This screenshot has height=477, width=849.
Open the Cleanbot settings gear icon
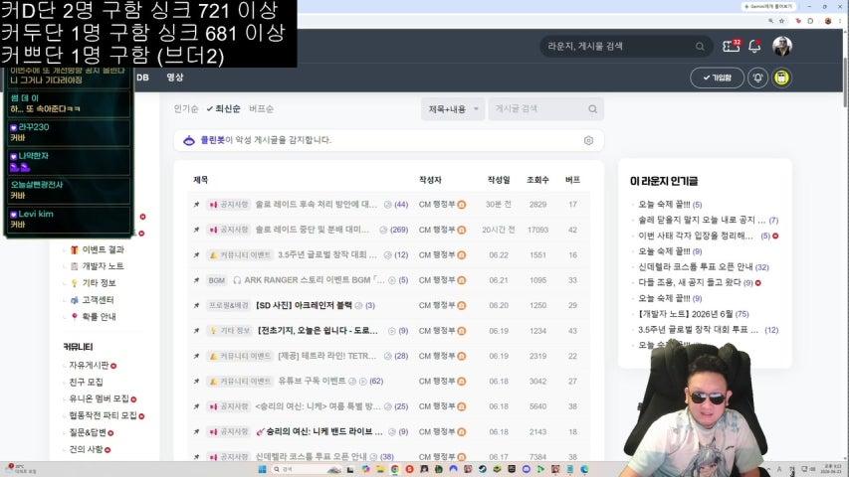coord(588,140)
